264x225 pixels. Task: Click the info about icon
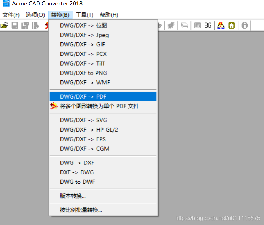pos(244,25)
